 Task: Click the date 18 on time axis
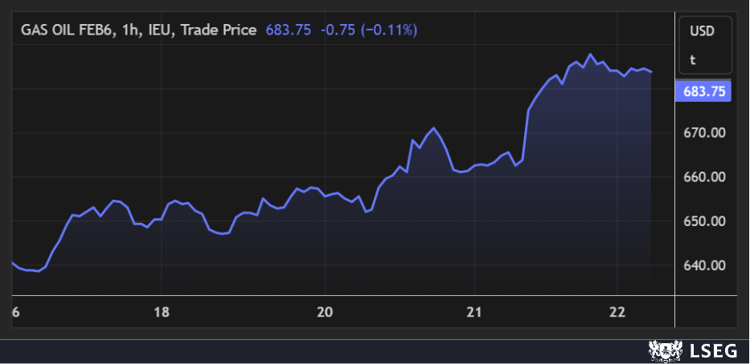pos(162,312)
